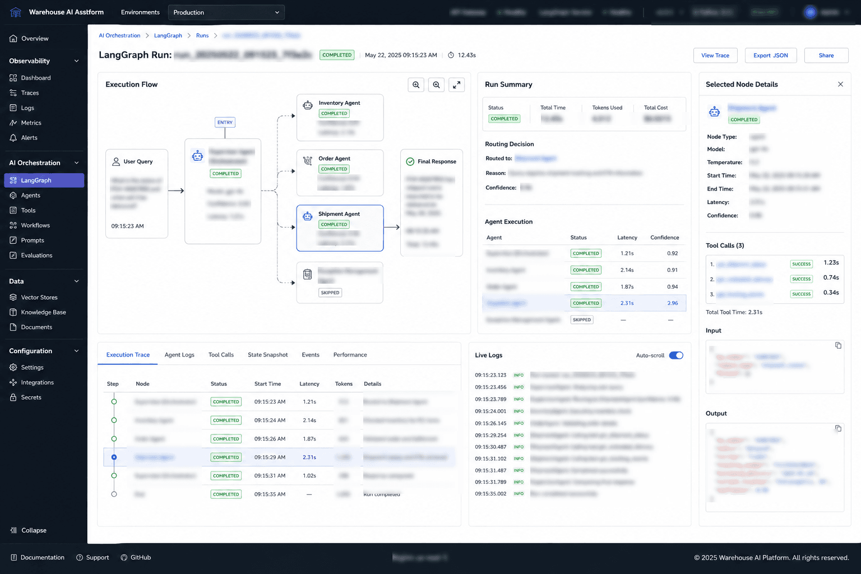Click the Inventory Agent node icon

click(308, 105)
